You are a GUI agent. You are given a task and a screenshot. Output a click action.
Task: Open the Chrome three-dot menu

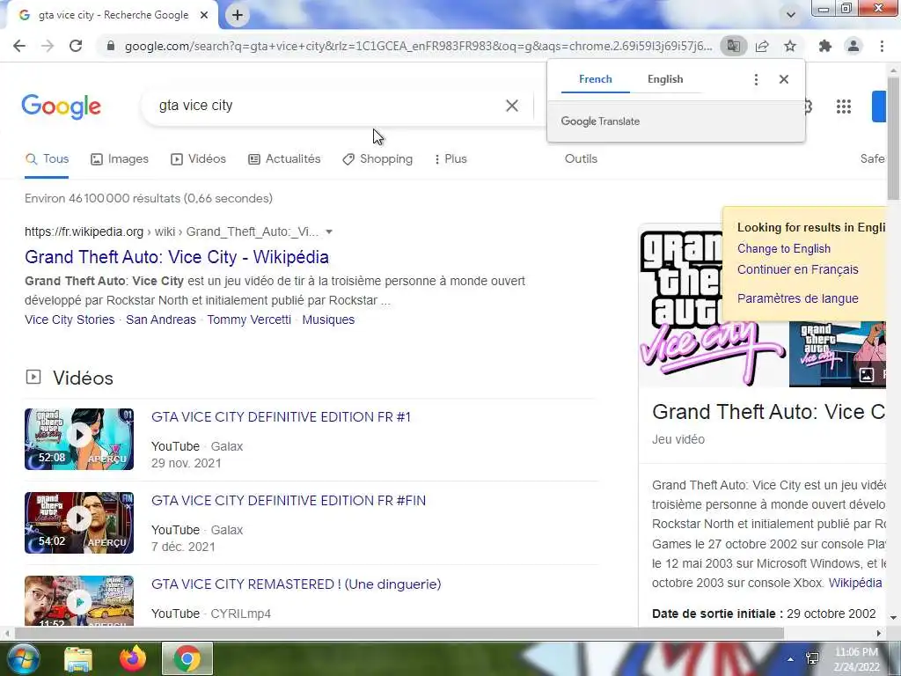(x=882, y=46)
